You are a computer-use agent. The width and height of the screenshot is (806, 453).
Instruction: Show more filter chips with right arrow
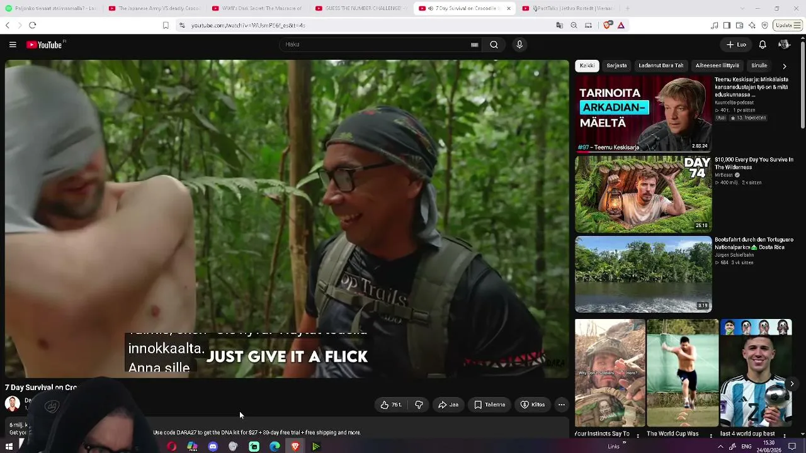(785, 66)
